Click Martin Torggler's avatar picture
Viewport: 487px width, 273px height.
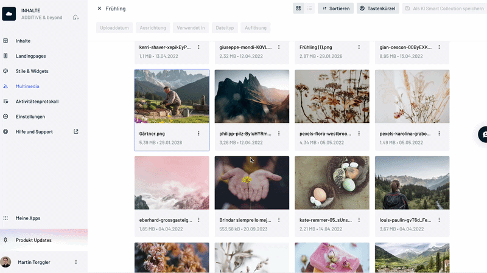[5, 262]
